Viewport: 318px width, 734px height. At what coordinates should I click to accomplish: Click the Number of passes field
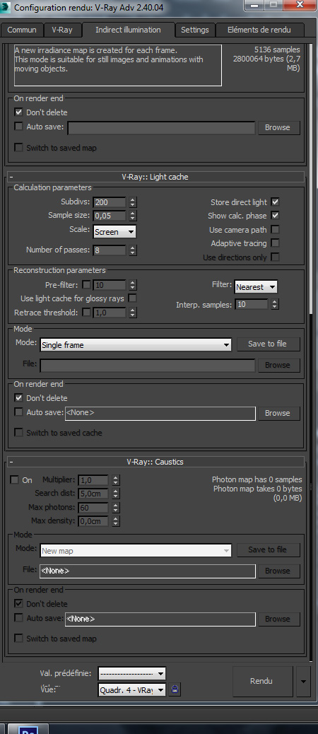[110, 250]
